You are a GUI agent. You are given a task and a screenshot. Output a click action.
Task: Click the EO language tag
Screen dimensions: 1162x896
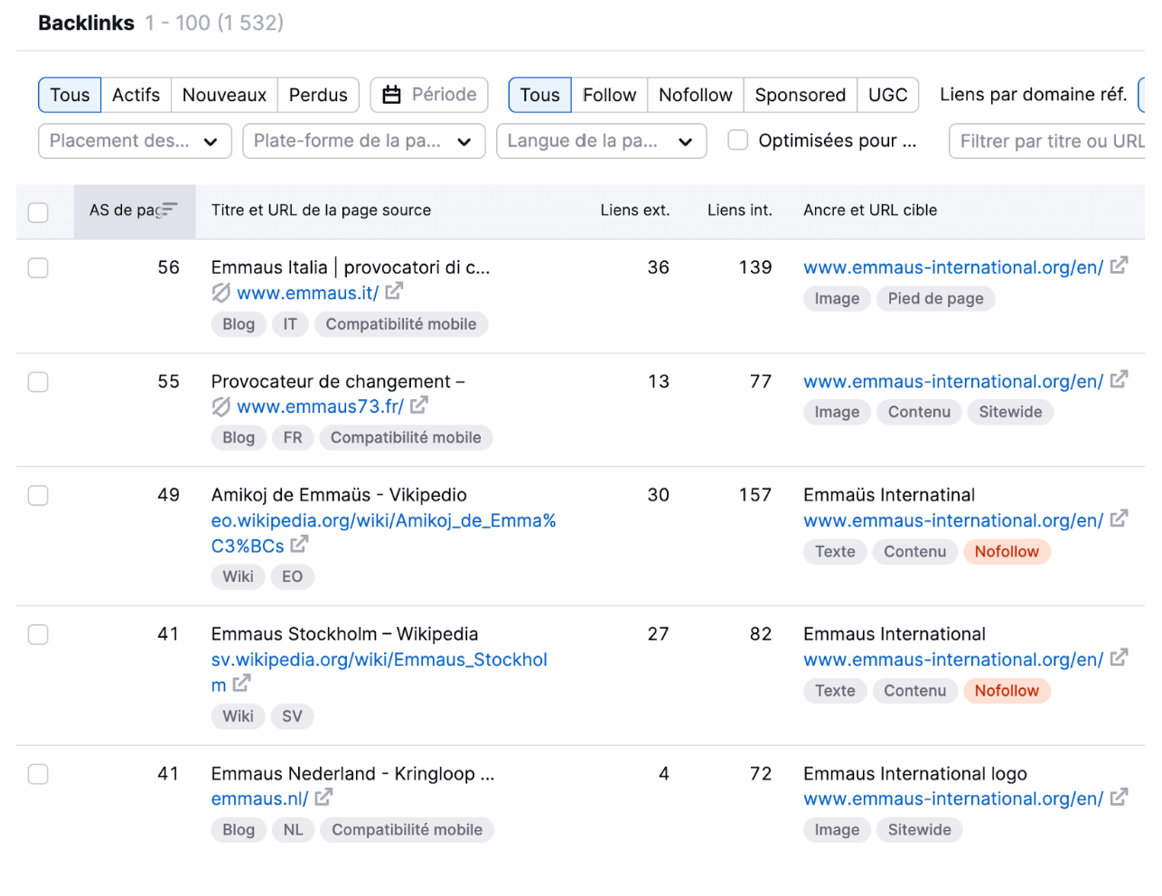click(292, 576)
